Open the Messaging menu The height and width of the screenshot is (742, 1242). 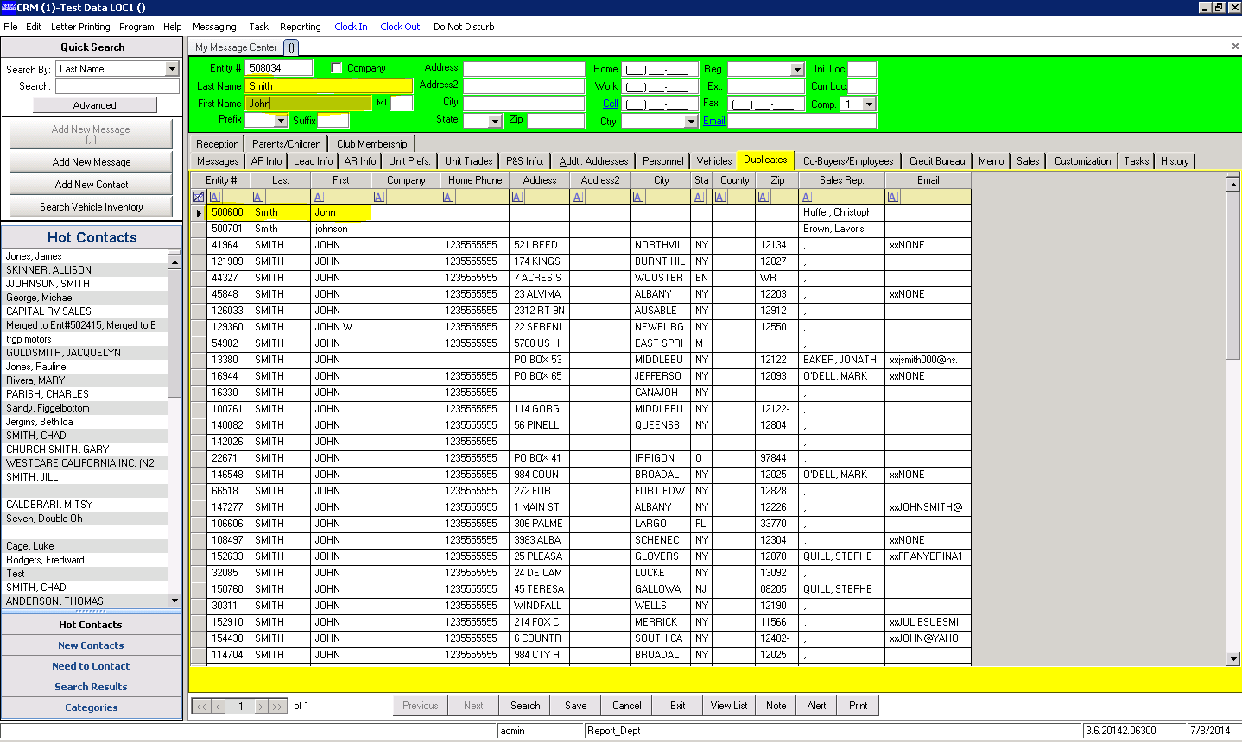(213, 27)
